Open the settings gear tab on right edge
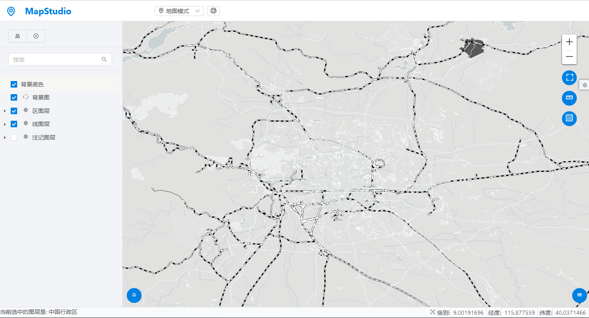This screenshot has width=589, height=318. (585, 85)
